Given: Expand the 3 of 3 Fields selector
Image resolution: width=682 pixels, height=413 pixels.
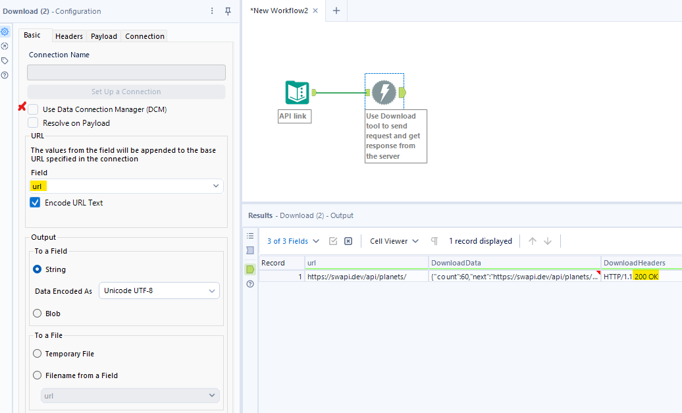Looking at the screenshot, I should (x=293, y=241).
